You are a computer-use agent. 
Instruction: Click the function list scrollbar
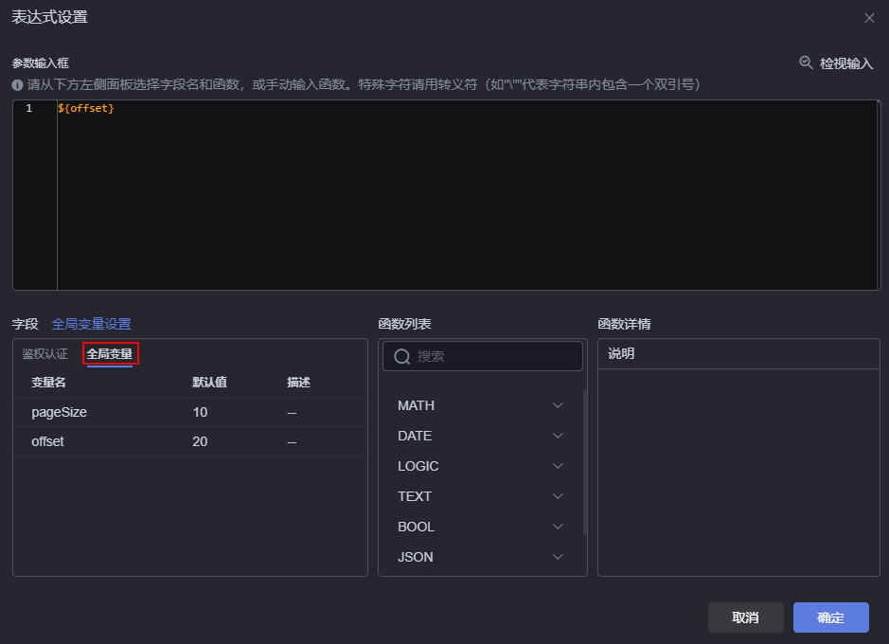tap(584, 462)
